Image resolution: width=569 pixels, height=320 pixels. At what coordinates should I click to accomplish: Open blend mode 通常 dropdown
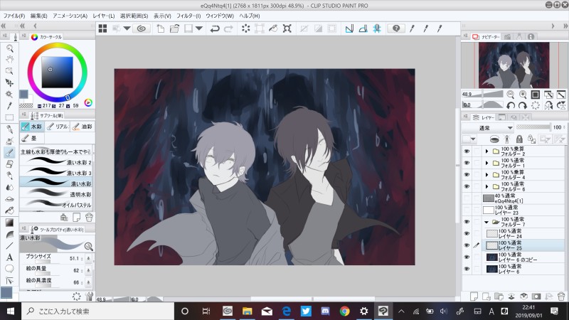pyautogui.click(x=488, y=128)
